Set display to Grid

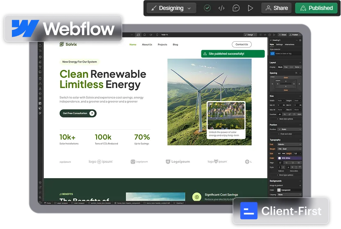(x=291, y=67)
